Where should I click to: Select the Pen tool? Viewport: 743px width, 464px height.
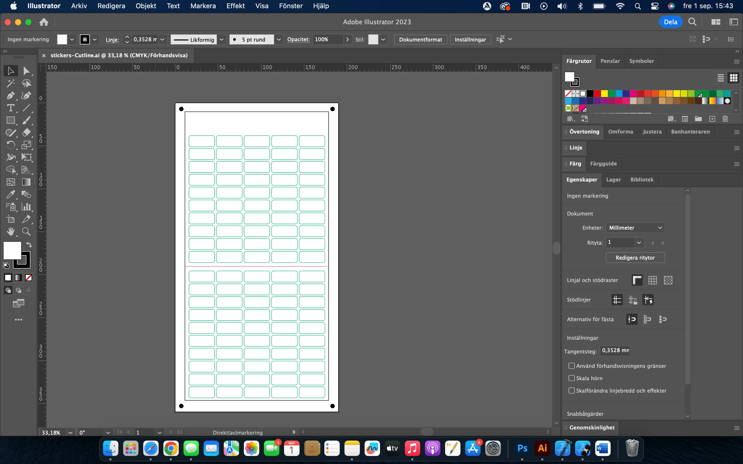point(10,95)
